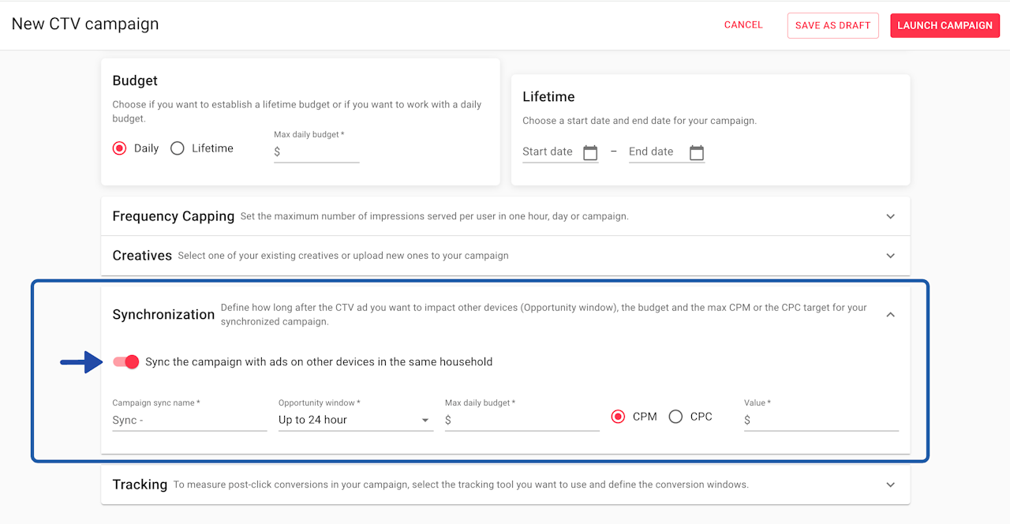
Task: Expand the Tracking section
Action: (x=890, y=485)
